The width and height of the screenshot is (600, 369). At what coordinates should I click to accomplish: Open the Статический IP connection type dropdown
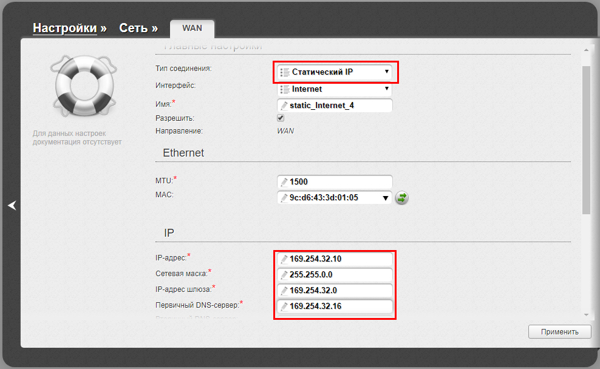(335, 72)
